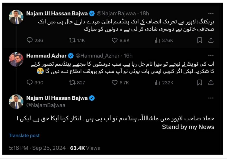This screenshot has width=227, height=159.
Task: Like the tweet with 8.9K likes
Action: pyautogui.click(x=115, y=40)
